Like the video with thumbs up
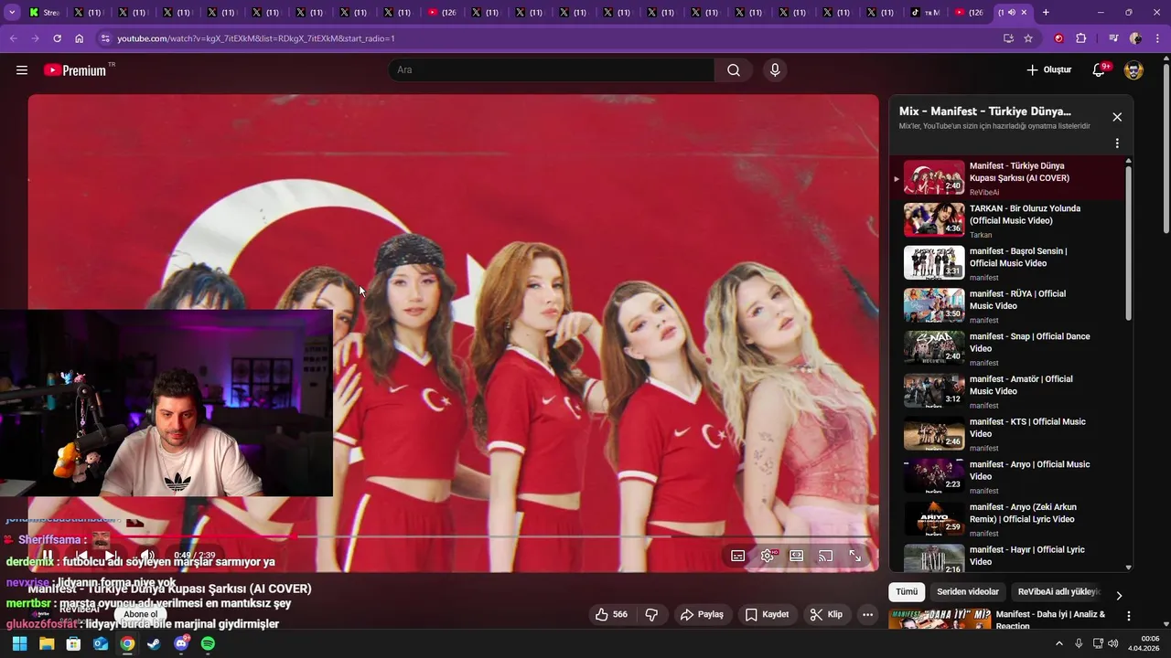Screen dimensions: 1171x658 point(611,615)
